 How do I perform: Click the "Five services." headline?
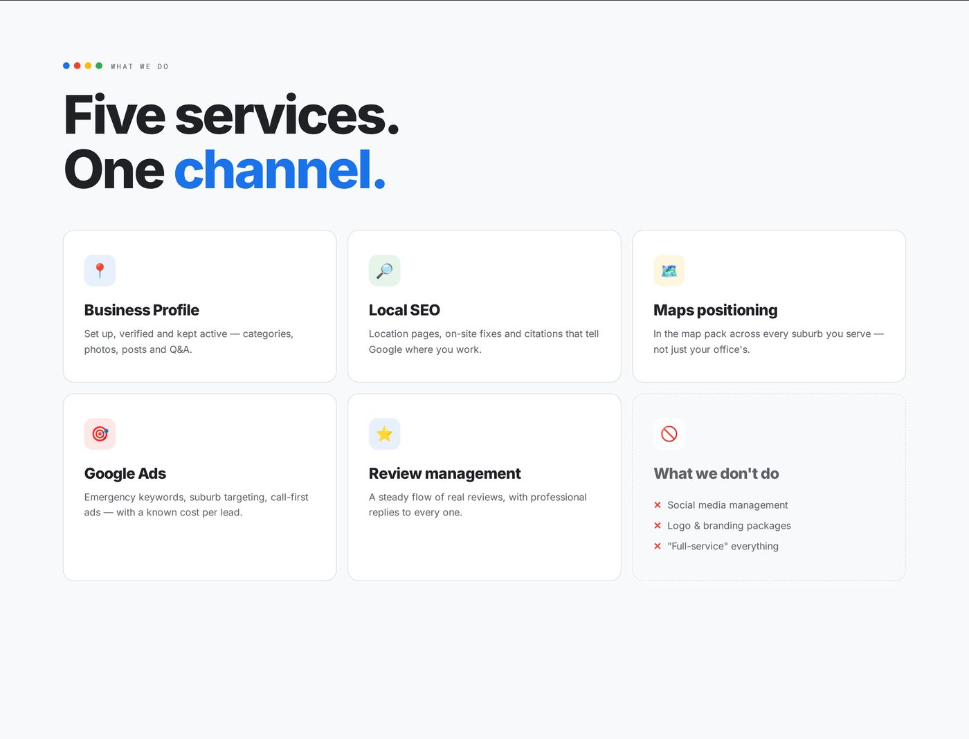[231, 115]
